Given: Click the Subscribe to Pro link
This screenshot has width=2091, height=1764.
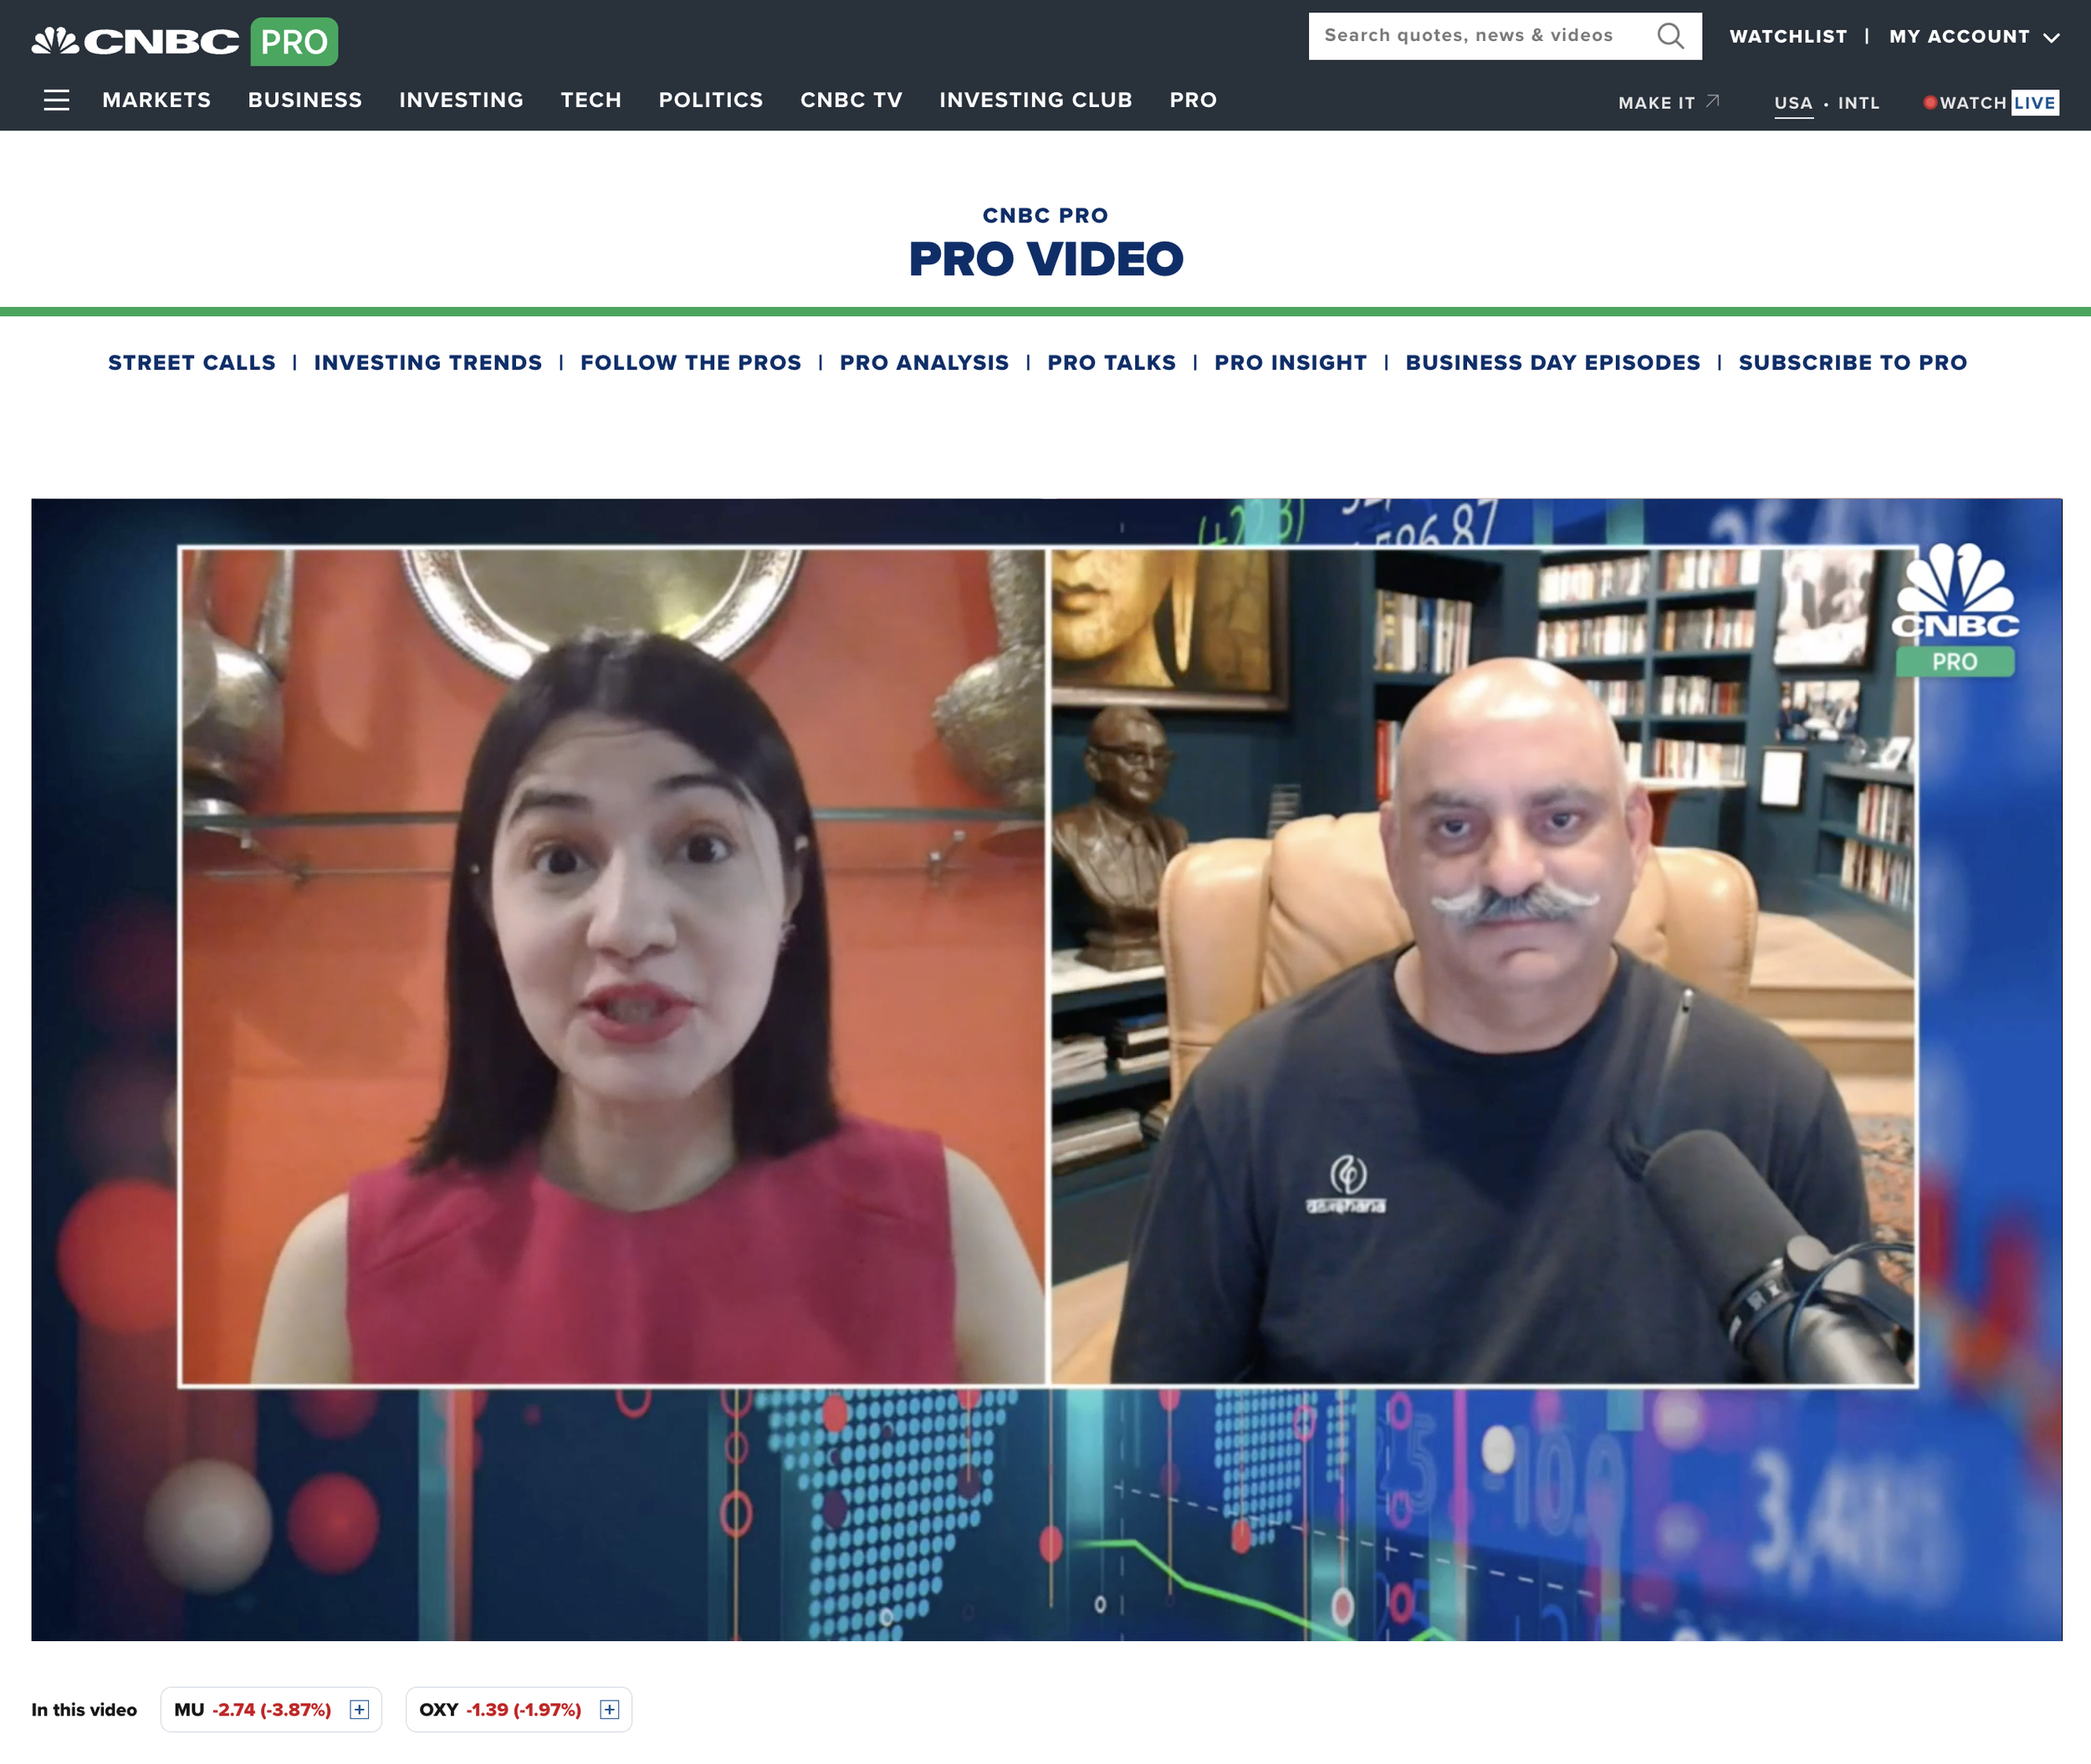Looking at the screenshot, I should (x=1852, y=363).
